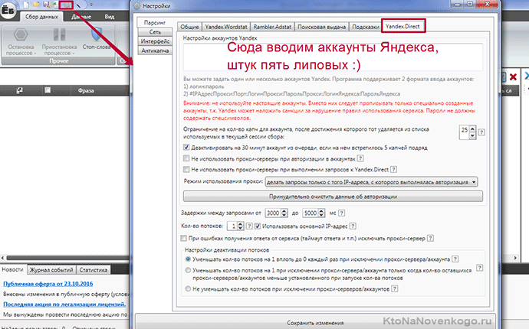Open the Режим использования прокси dropdown

click(x=371, y=182)
